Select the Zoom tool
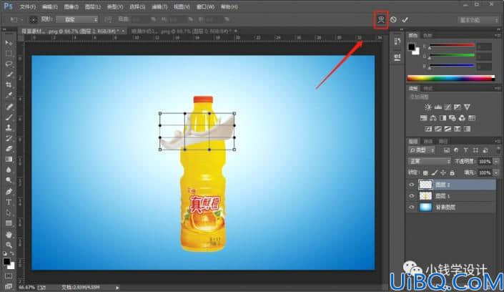The height and width of the screenshot is (292, 504). tap(9, 245)
